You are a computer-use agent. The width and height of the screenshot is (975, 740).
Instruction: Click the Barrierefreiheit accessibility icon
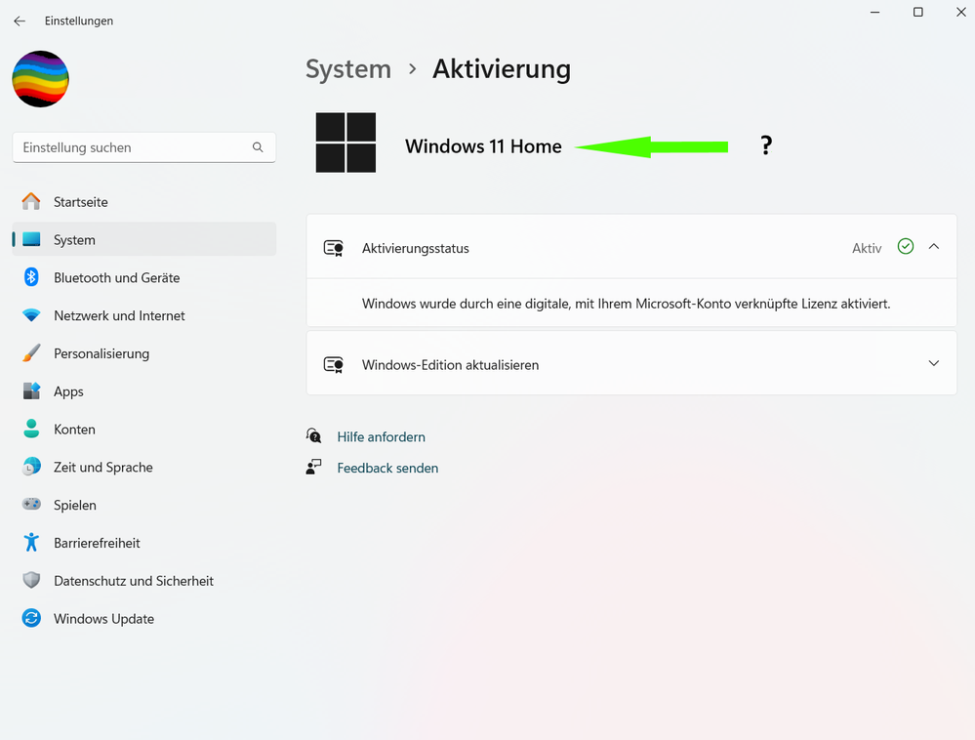click(32, 543)
